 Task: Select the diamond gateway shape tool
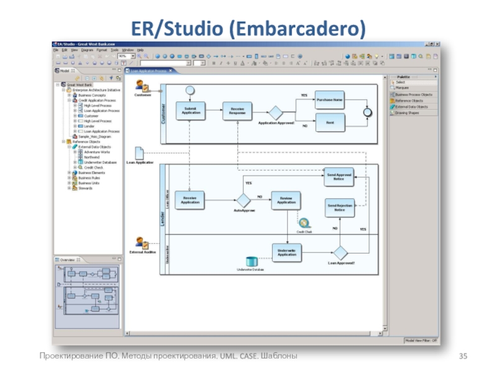click(x=209, y=56)
